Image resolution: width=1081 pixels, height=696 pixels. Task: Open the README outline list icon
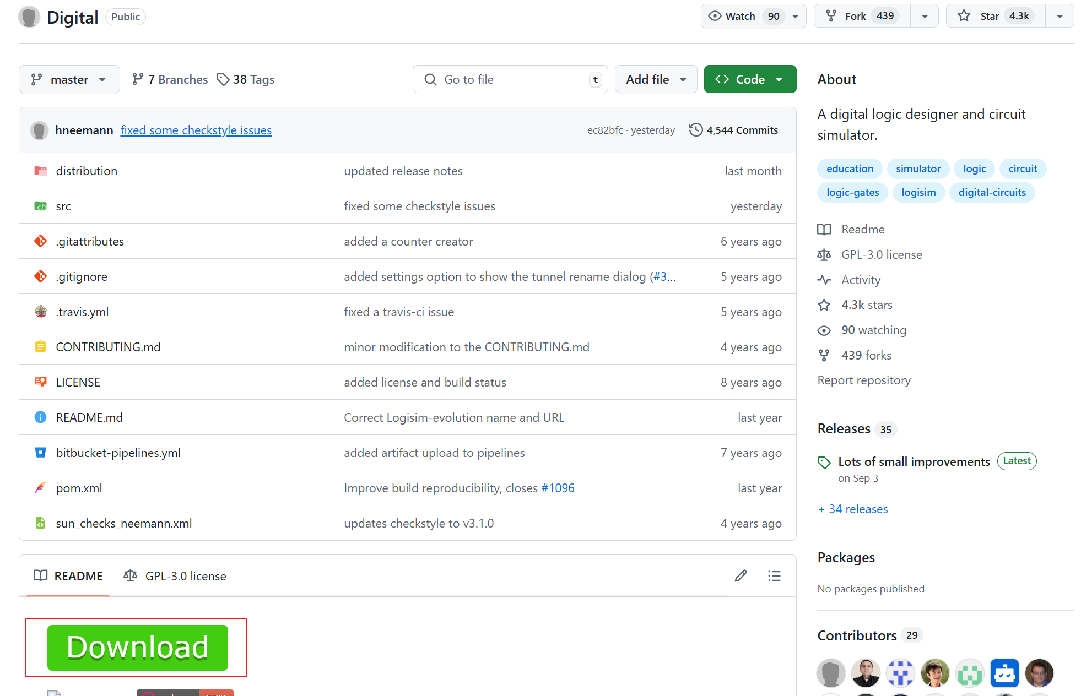point(774,576)
